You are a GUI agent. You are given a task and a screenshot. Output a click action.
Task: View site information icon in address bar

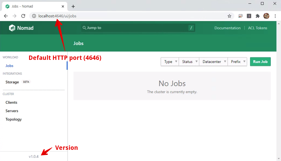click(x=34, y=16)
